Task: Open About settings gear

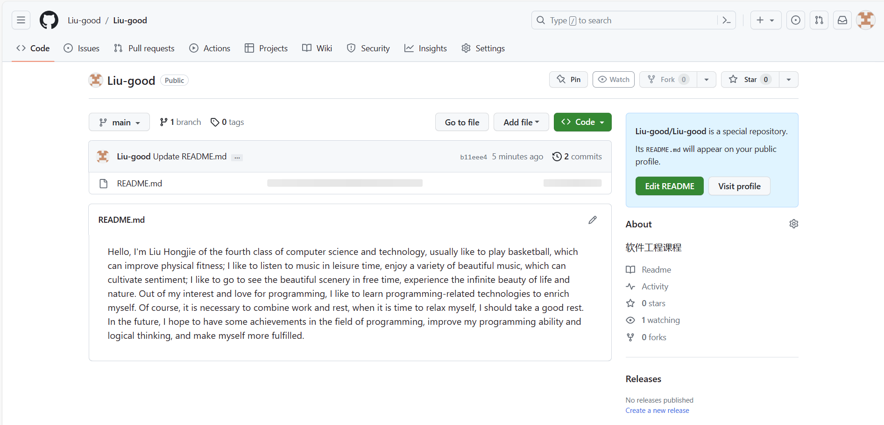Action: (793, 224)
